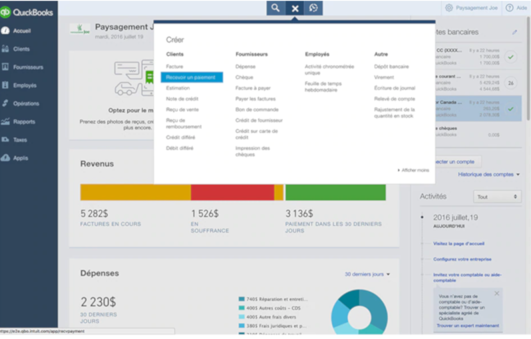Select Reçu de vente
This screenshot has height=339, width=531.
(182, 110)
